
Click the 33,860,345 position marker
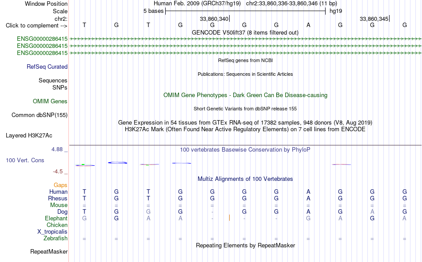coord(374,19)
